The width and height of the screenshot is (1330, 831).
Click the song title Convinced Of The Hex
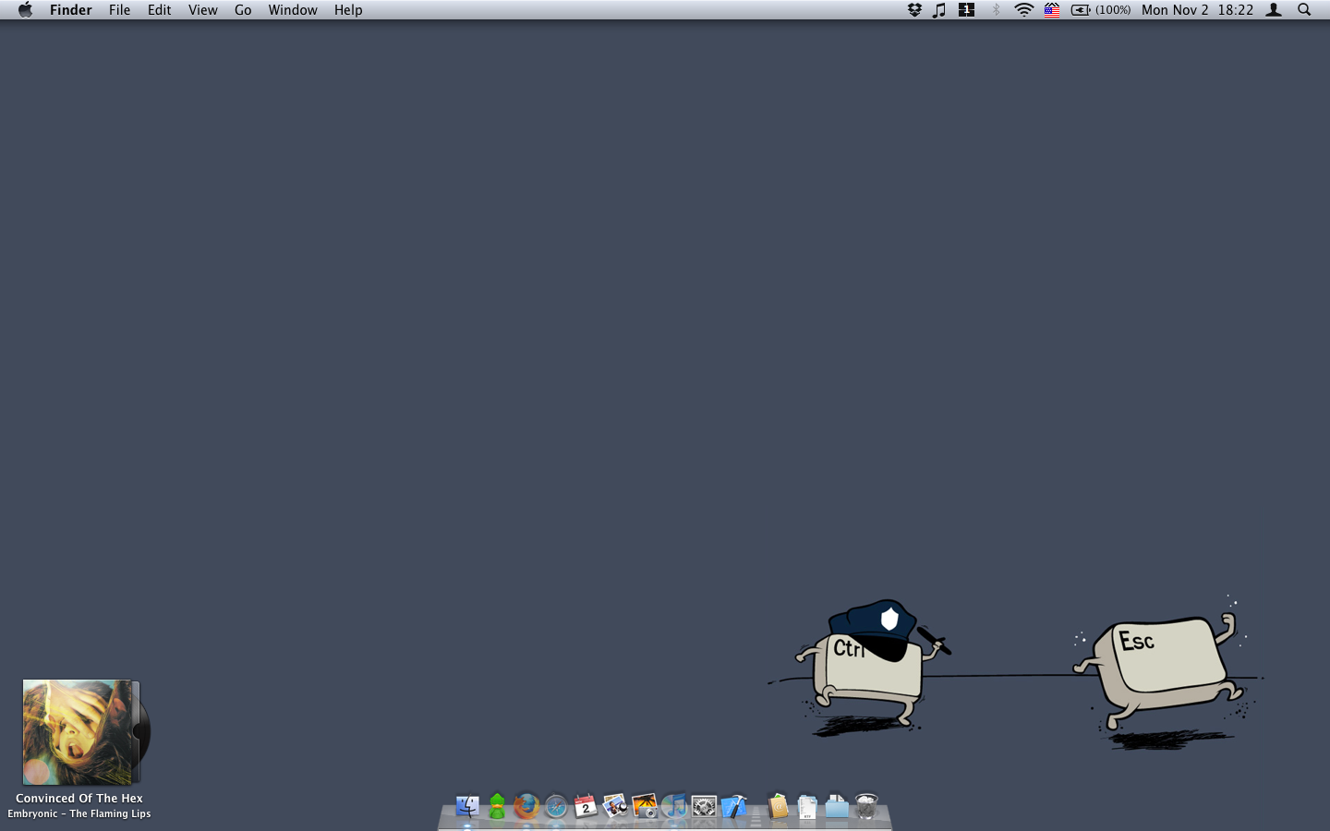(x=79, y=799)
